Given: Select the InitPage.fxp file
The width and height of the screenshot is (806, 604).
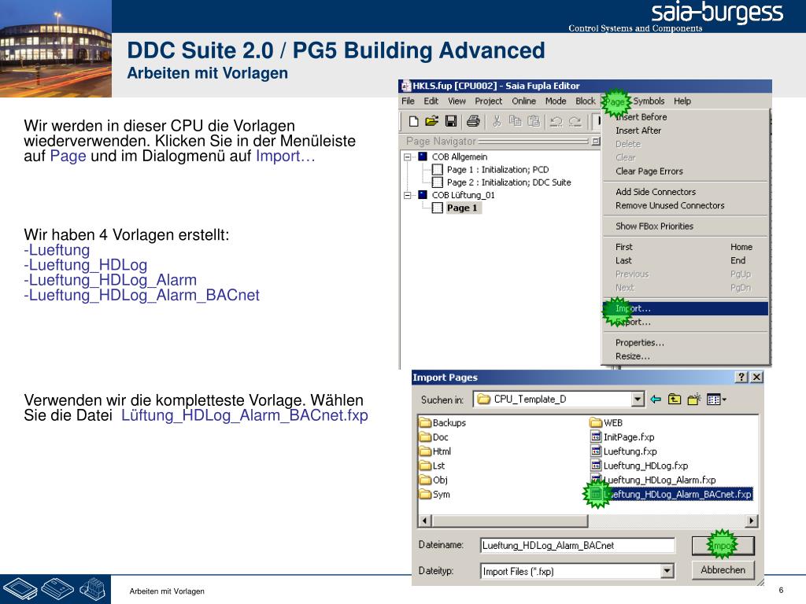Looking at the screenshot, I should tap(623, 437).
